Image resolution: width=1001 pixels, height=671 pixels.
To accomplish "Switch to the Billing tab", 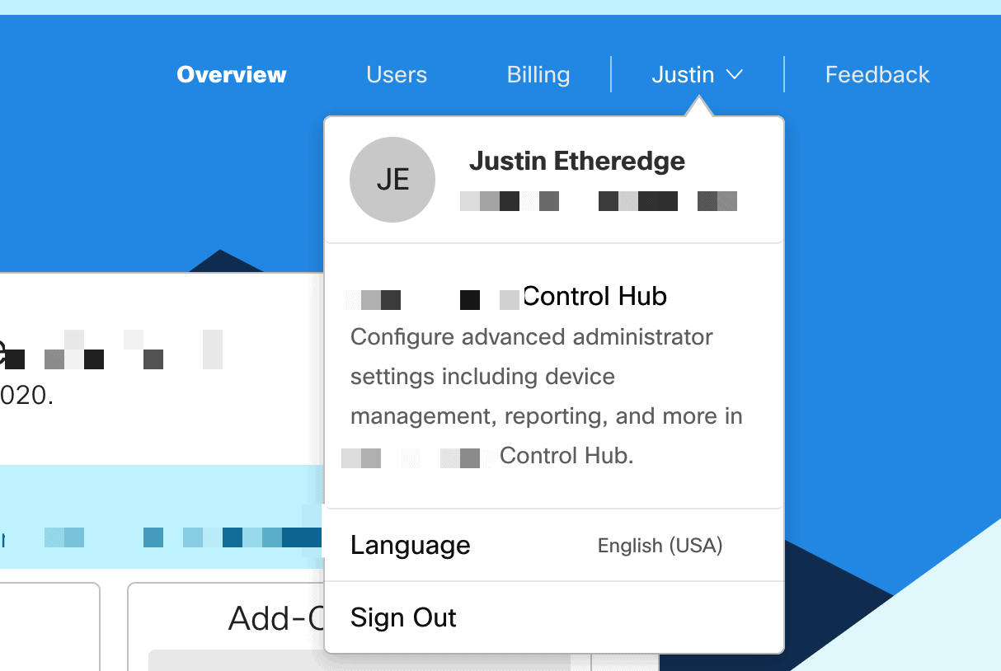I will [538, 75].
